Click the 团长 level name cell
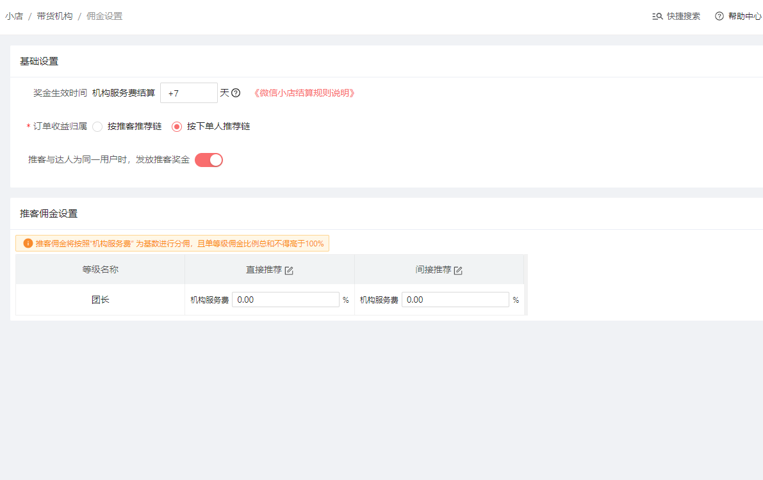The height and width of the screenshot is (480, 763). [101, 300]
